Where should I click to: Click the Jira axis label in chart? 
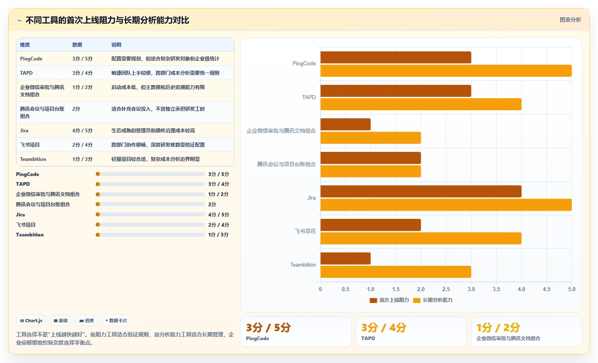pyautogui.click(x=311, y=198)
